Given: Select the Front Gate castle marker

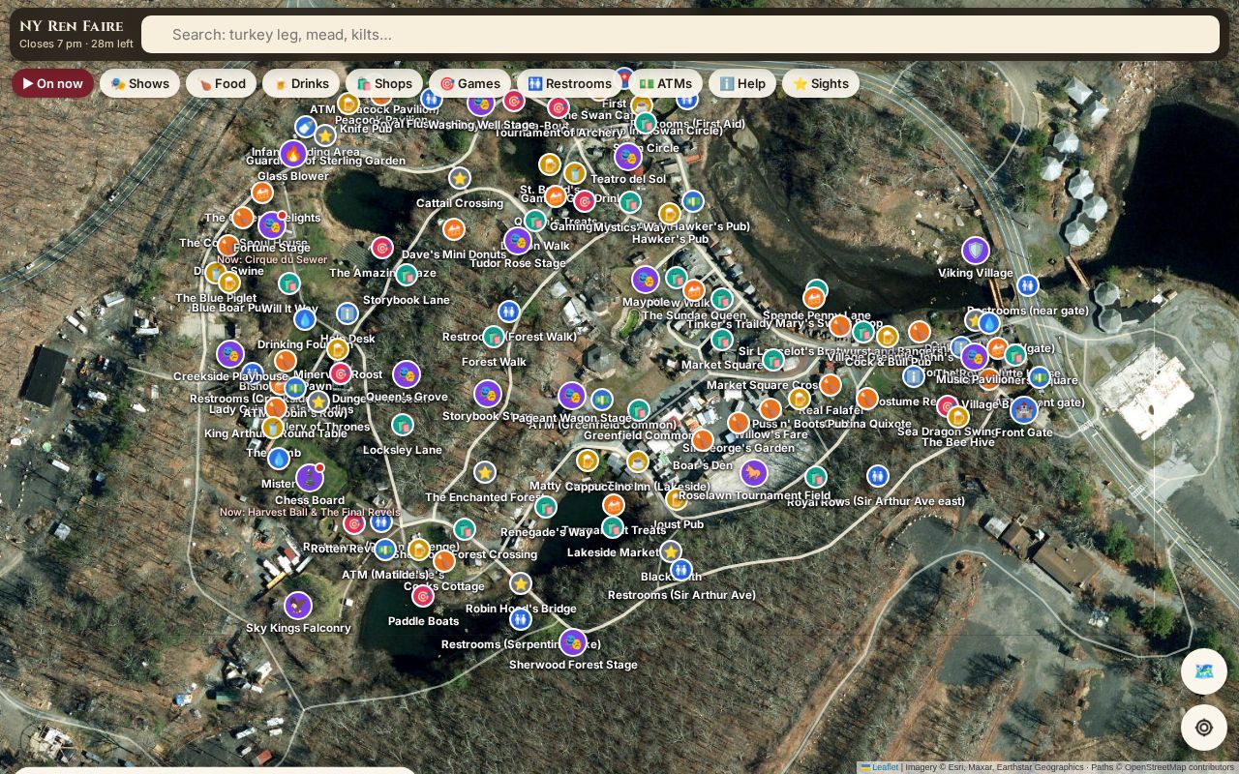Looking at the screenshot, I should (x=1023, y=410).
